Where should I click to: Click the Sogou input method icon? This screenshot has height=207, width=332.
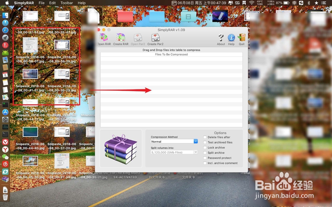[x=301, y=3]
